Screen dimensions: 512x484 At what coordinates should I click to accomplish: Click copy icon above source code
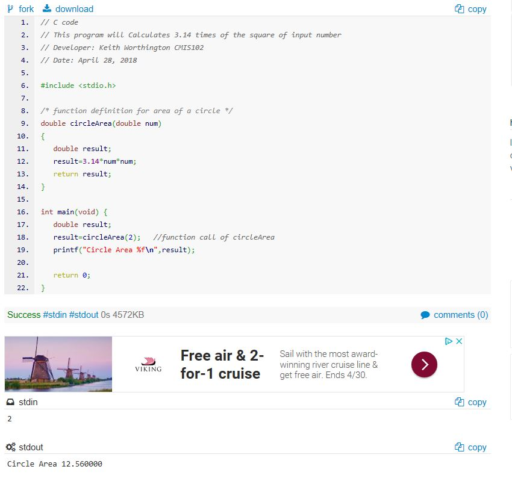459,9
